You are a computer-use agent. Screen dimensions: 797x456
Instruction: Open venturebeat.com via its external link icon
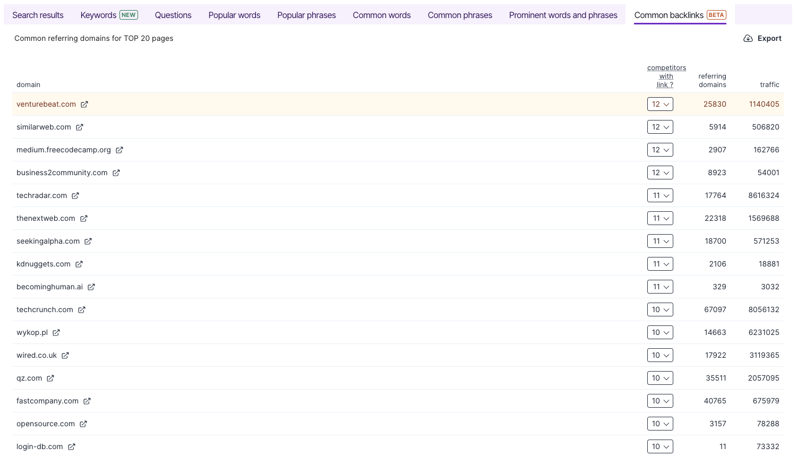pos(84,104)
